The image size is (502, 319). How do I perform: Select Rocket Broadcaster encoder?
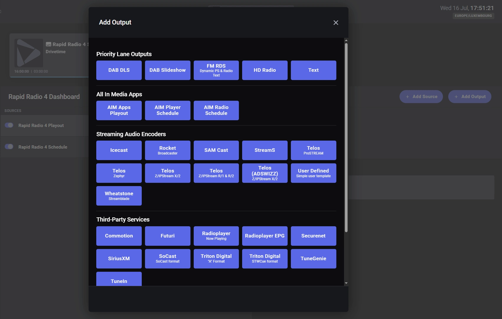point(168,150)
